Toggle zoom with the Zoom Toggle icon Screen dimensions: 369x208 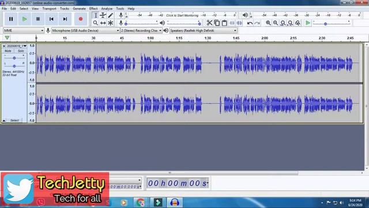(x=298, y=23)
